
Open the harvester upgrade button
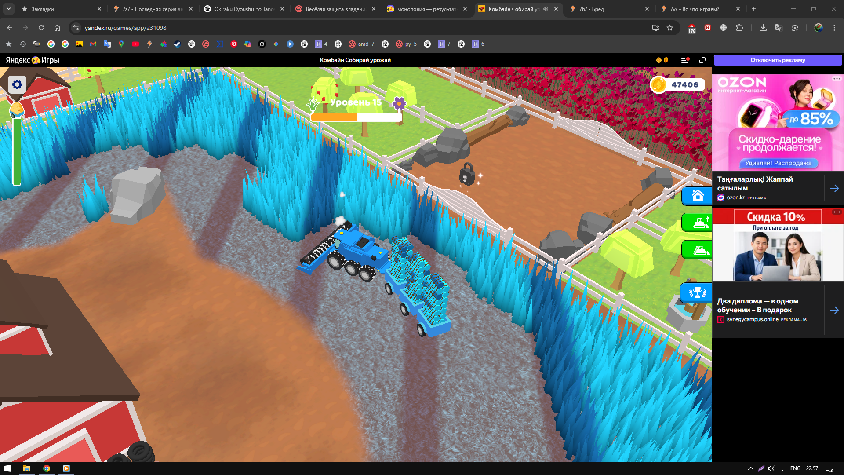(699, 223)
